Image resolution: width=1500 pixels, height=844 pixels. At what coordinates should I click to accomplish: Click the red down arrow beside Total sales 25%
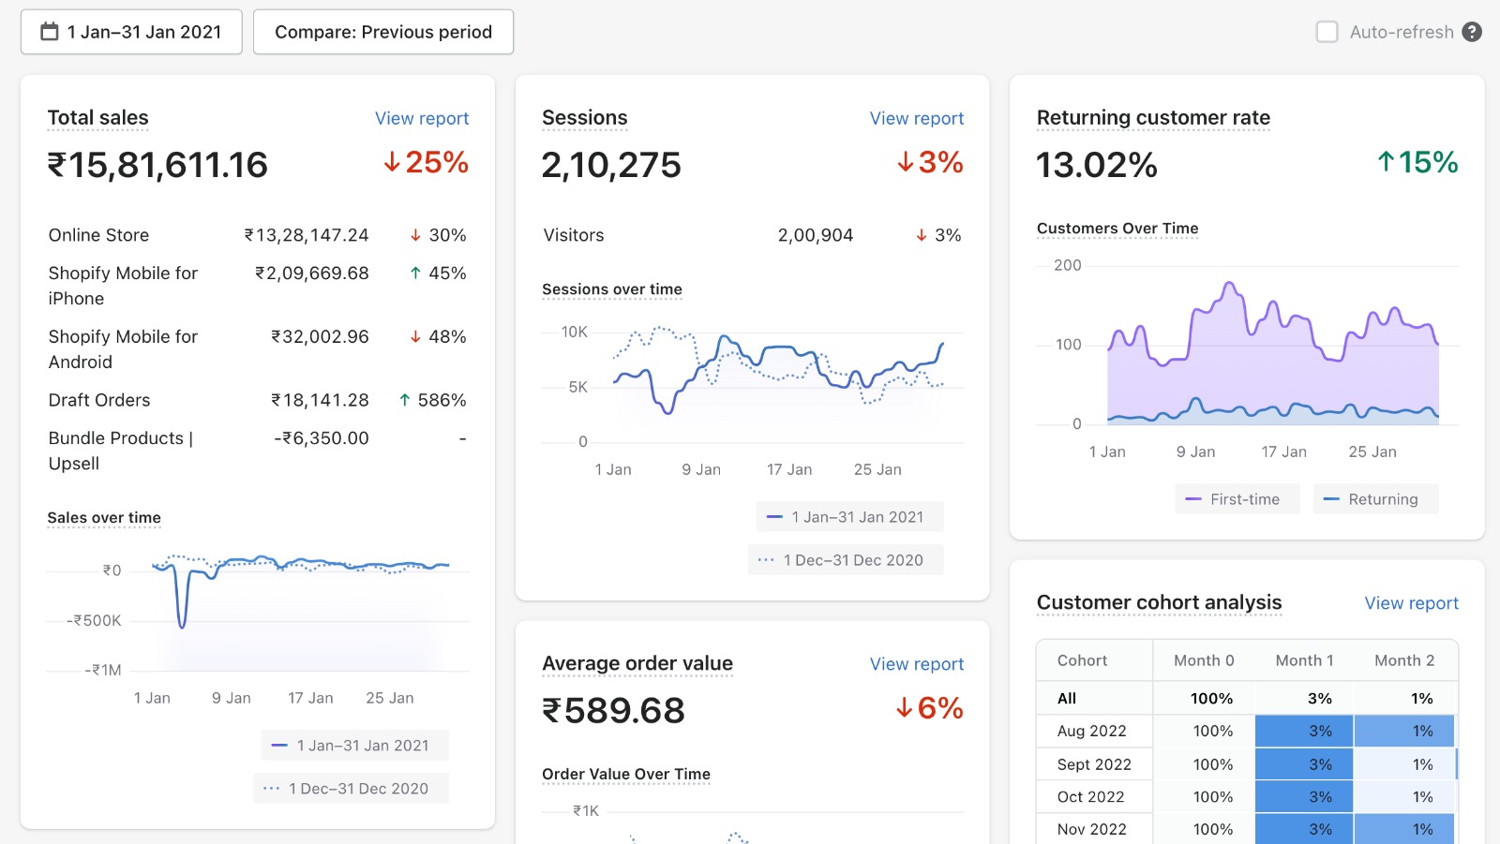pyautogui.click(x=392, y=163)
